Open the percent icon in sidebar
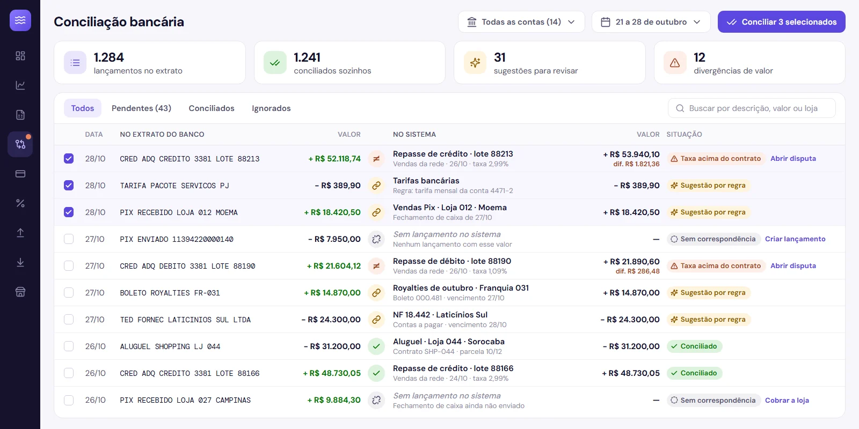859x429 pixels. click(20, 203)
